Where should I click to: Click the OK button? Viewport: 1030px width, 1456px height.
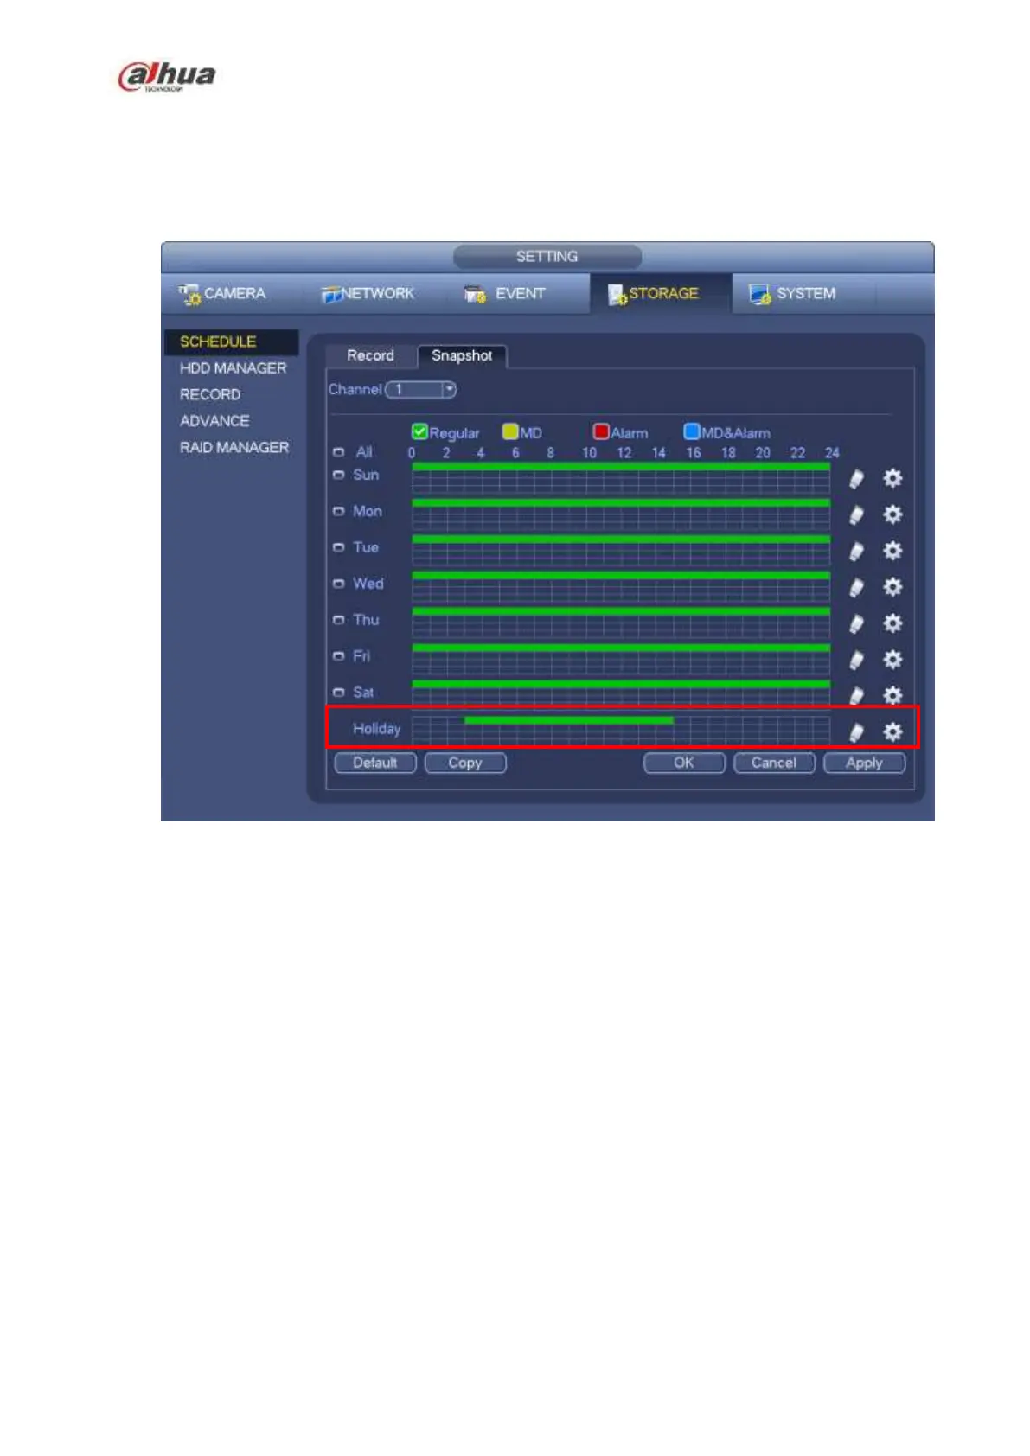(x=684, y=763)
